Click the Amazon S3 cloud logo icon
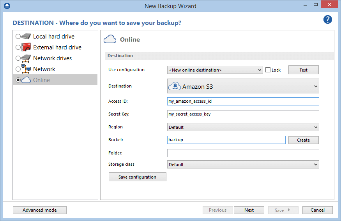This screenshot has width=341, height=221. click(x=175, y=86)
